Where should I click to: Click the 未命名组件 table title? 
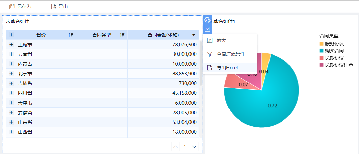pyautogui.click(x=18, y=21)
